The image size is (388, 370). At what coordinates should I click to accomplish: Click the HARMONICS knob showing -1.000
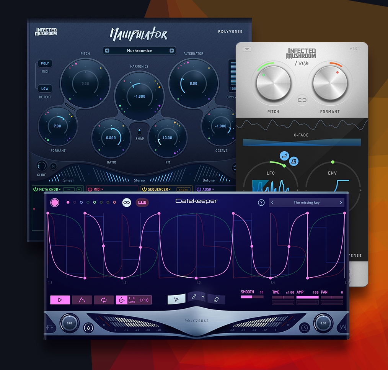click(139, 97)
